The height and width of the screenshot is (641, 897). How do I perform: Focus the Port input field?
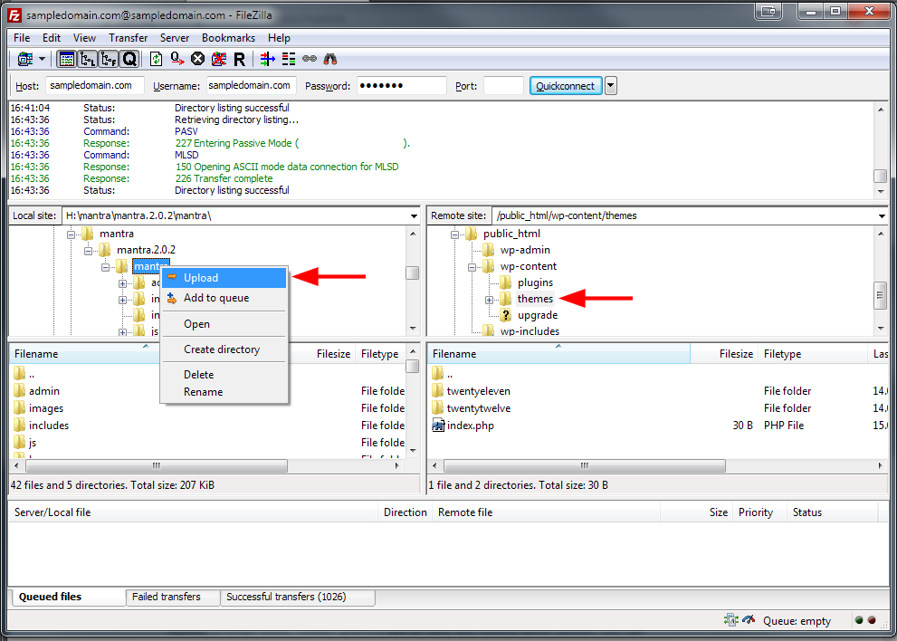coord(503,86)
